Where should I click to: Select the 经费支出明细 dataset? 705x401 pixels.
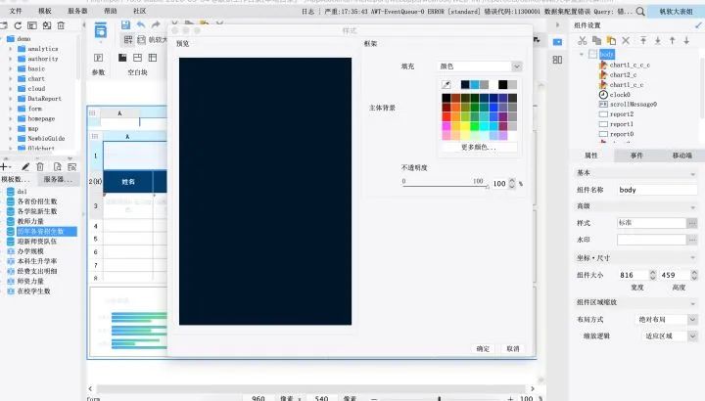pos(37,271)
